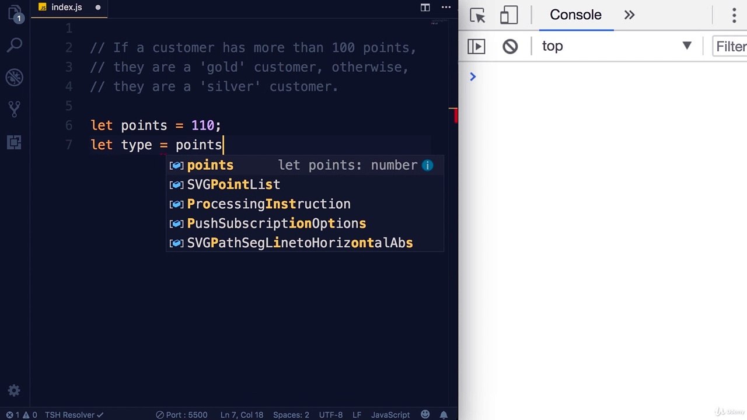Screen dimensions: 747x420
Task: Open the notifications bell icon
Action: (x=444, y=415)
